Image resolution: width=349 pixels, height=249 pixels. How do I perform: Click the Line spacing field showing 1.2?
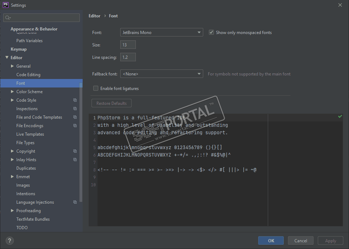click(128, 57)
